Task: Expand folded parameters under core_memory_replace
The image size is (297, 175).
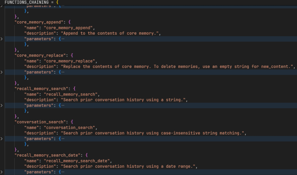Action: point(1,72)
